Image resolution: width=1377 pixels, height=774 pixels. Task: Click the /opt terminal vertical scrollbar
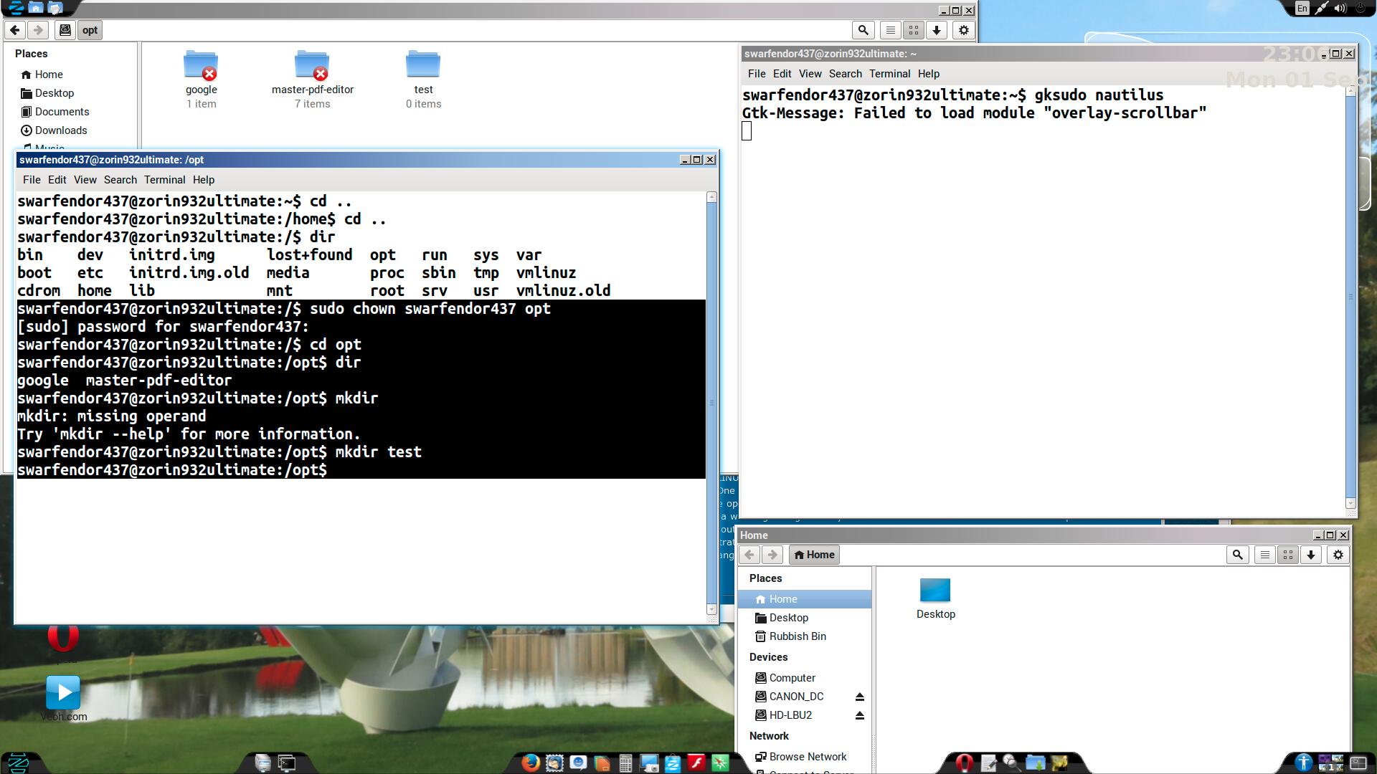(x=711, y=401)
